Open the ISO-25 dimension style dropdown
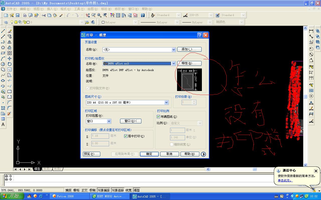 pos(211,15)
